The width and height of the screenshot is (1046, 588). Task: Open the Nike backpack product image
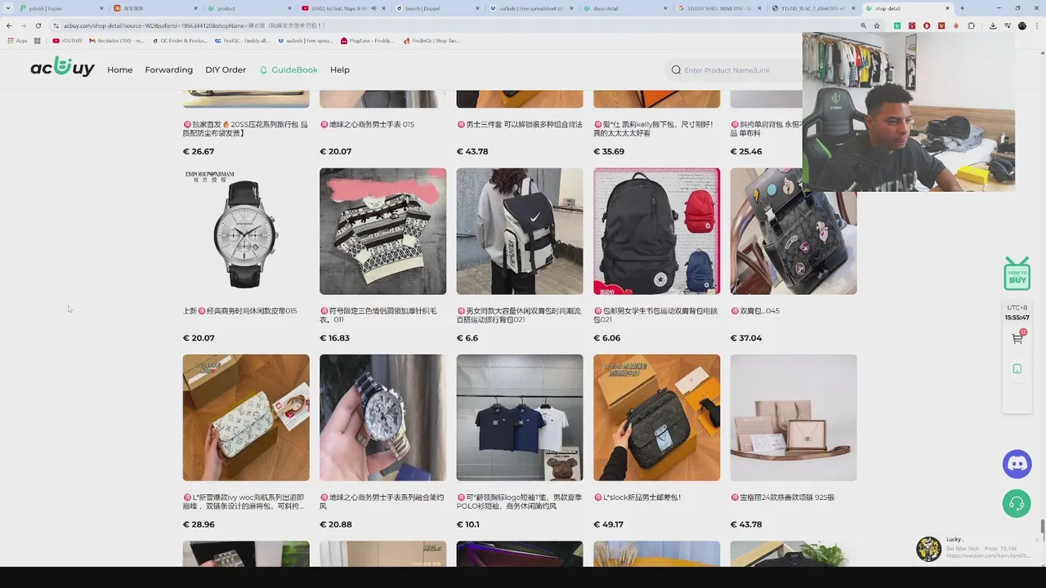(x=520, y=231)
